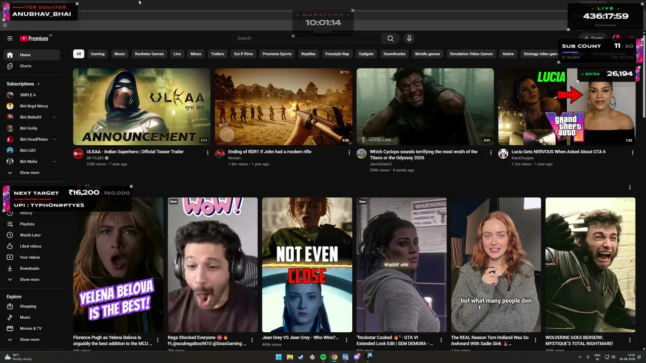
Task: Filter the feed by Rockstar Games
Action: 149,54
